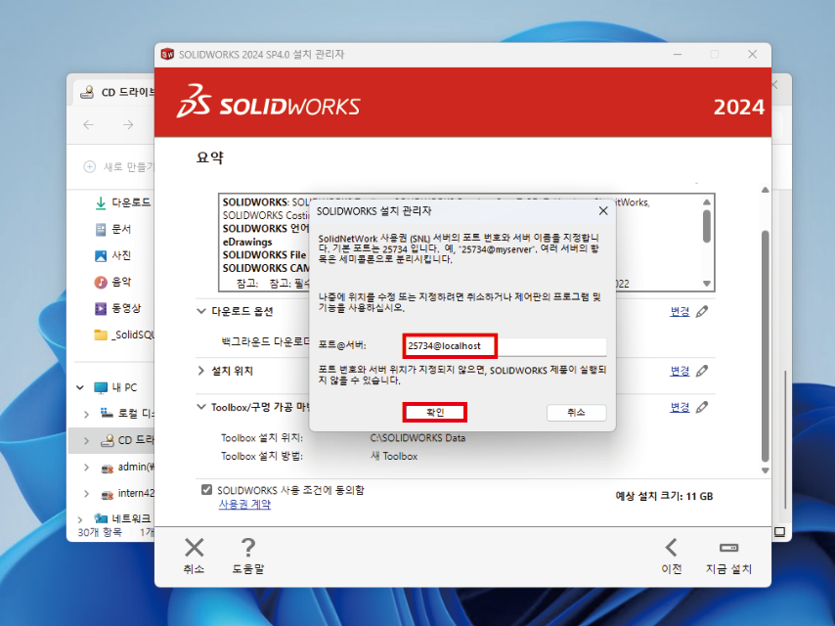835x626 pixels.
Task: Click 변경 link for 설치 위치
Action: pos(680,371)
